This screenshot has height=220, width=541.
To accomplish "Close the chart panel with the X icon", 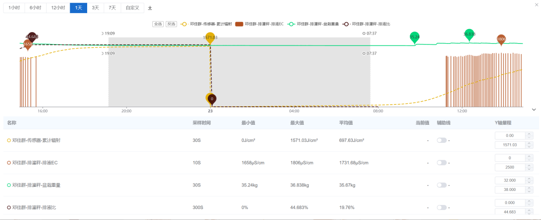I will (536, 4).
